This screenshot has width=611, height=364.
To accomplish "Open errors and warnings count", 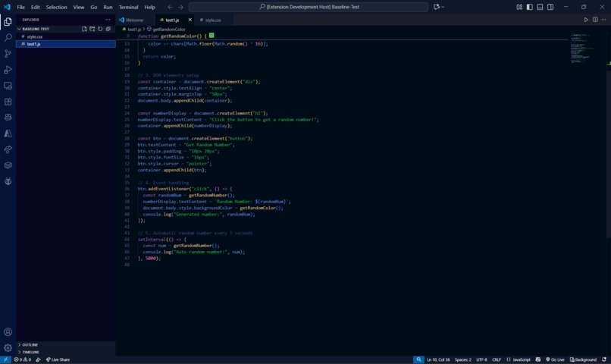I will [22, 359].
